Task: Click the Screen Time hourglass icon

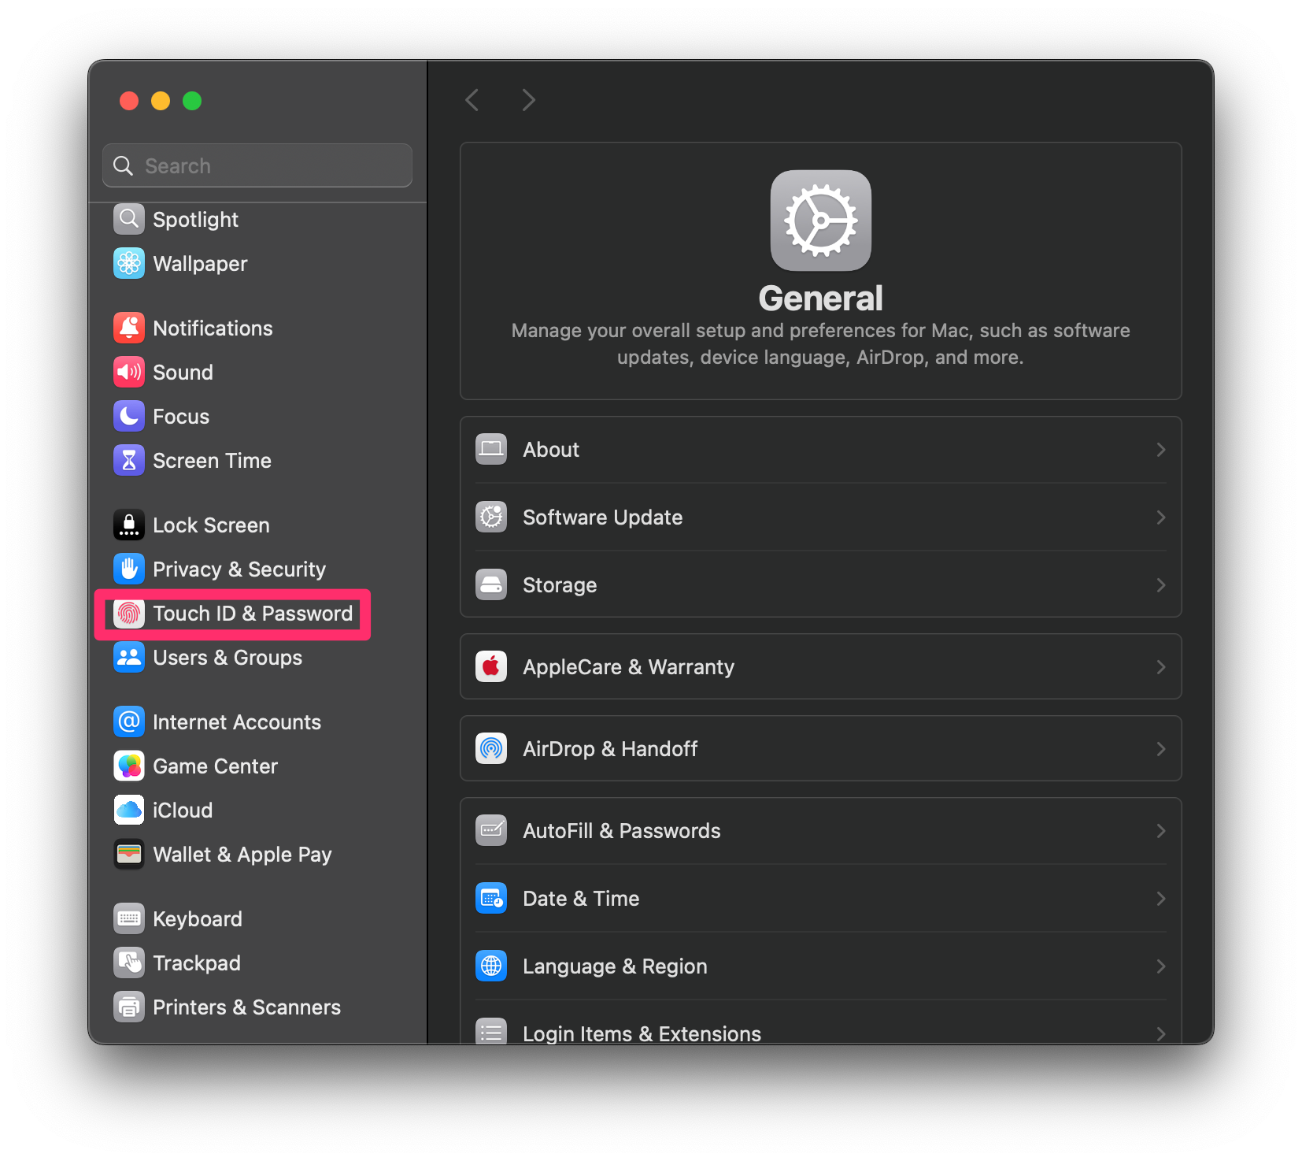Action: coord(129,460)
